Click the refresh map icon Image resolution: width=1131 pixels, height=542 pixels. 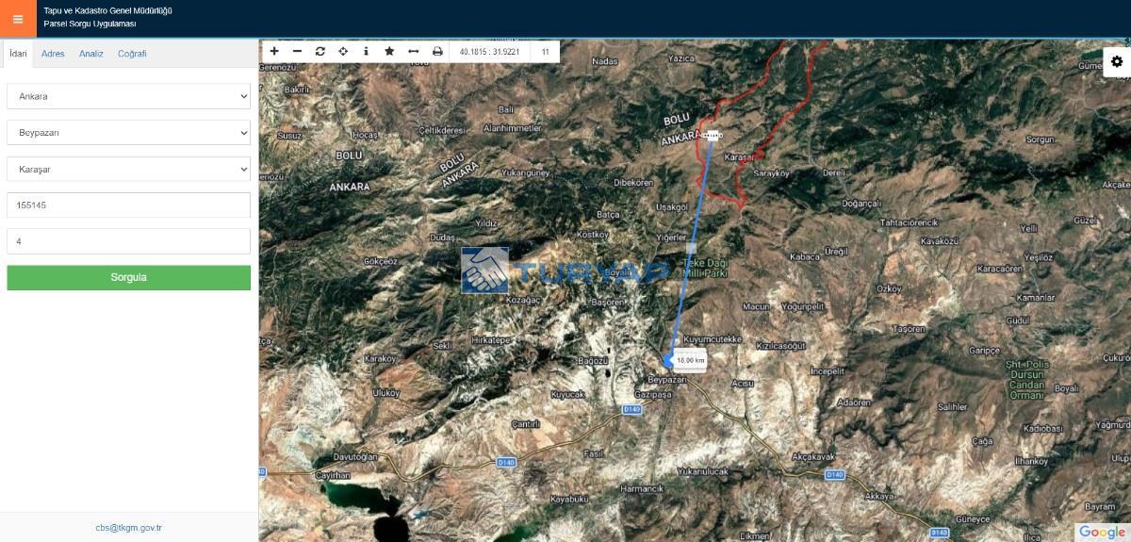[x=320, y=51]
